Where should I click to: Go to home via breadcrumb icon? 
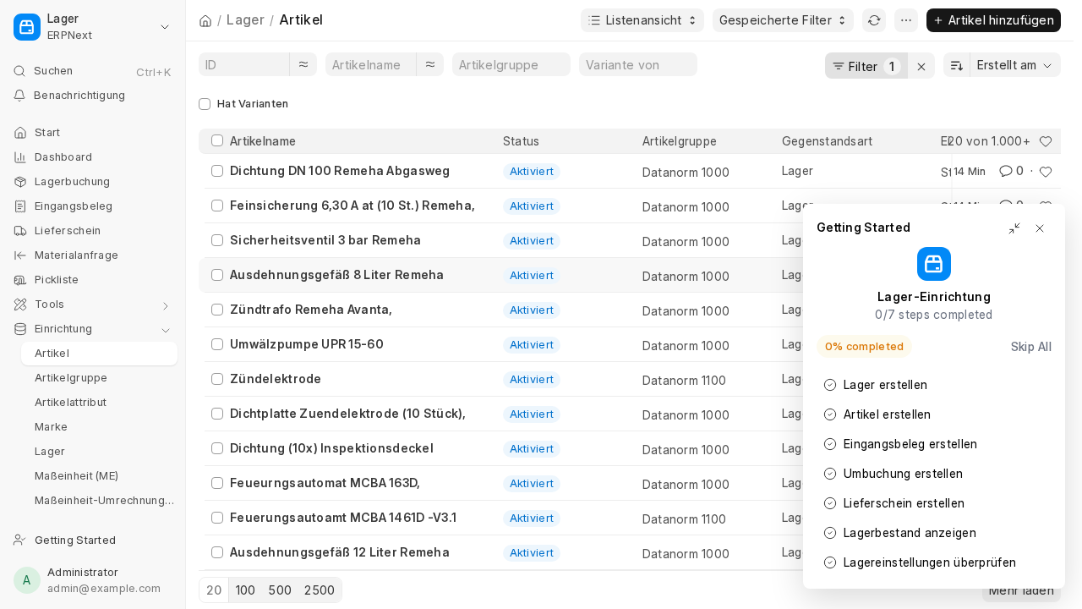click(205, 20)
